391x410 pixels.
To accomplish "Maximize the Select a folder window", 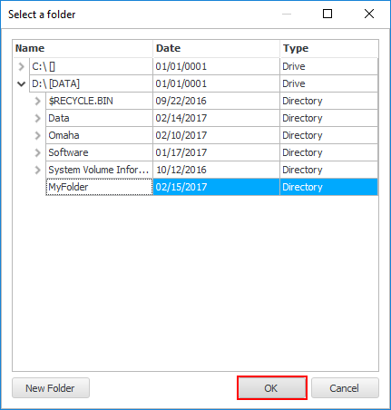I will (x=327, y=14).
